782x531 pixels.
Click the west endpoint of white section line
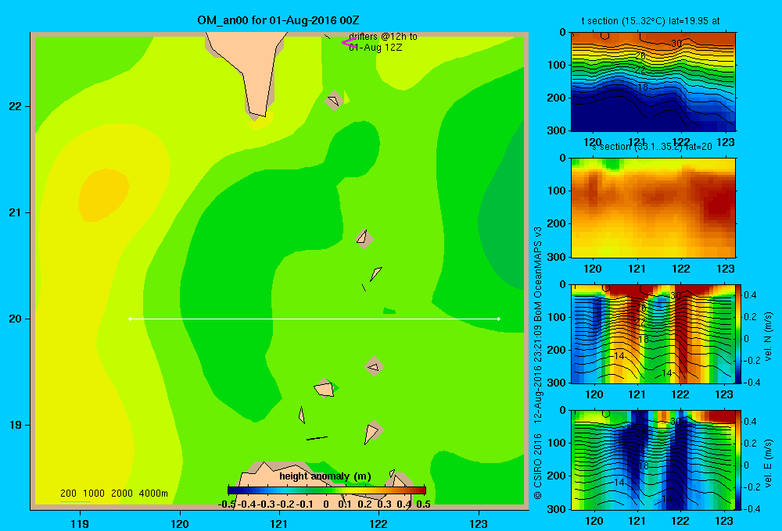click(x=130, y=319)
